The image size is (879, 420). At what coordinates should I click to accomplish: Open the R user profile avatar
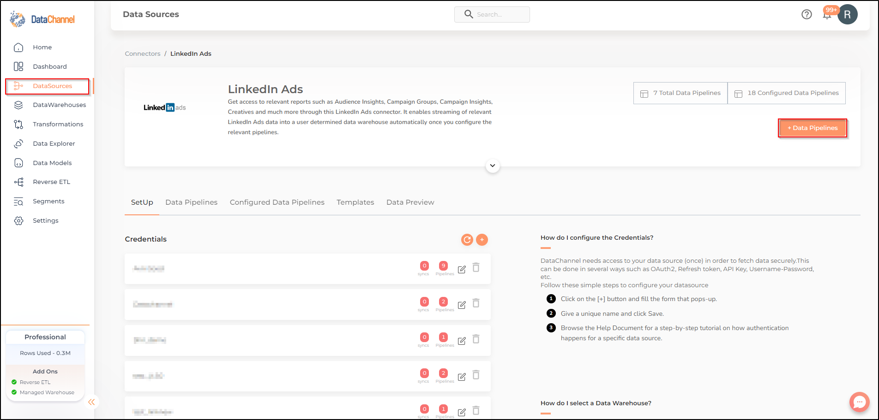[x=848, y=14]
